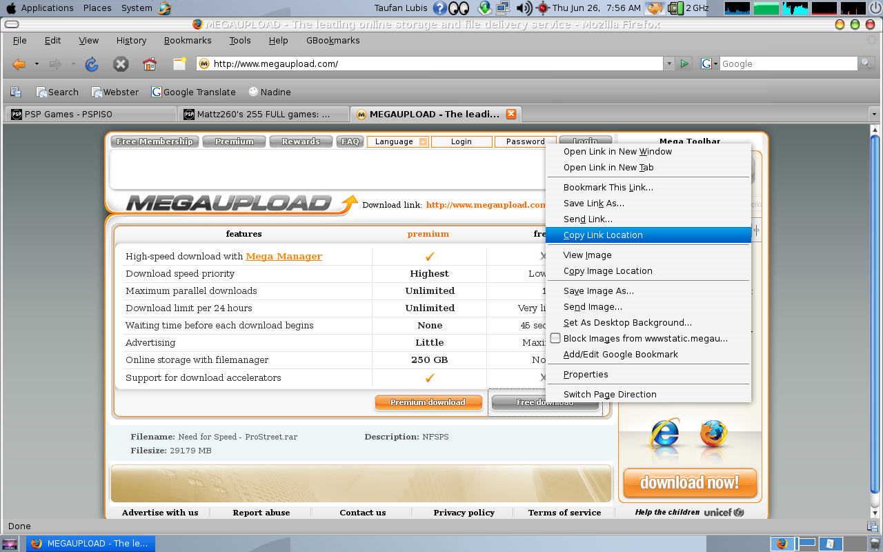Open the Places menu
This screenshot has width=883, height=552.
tap(97, 8)
